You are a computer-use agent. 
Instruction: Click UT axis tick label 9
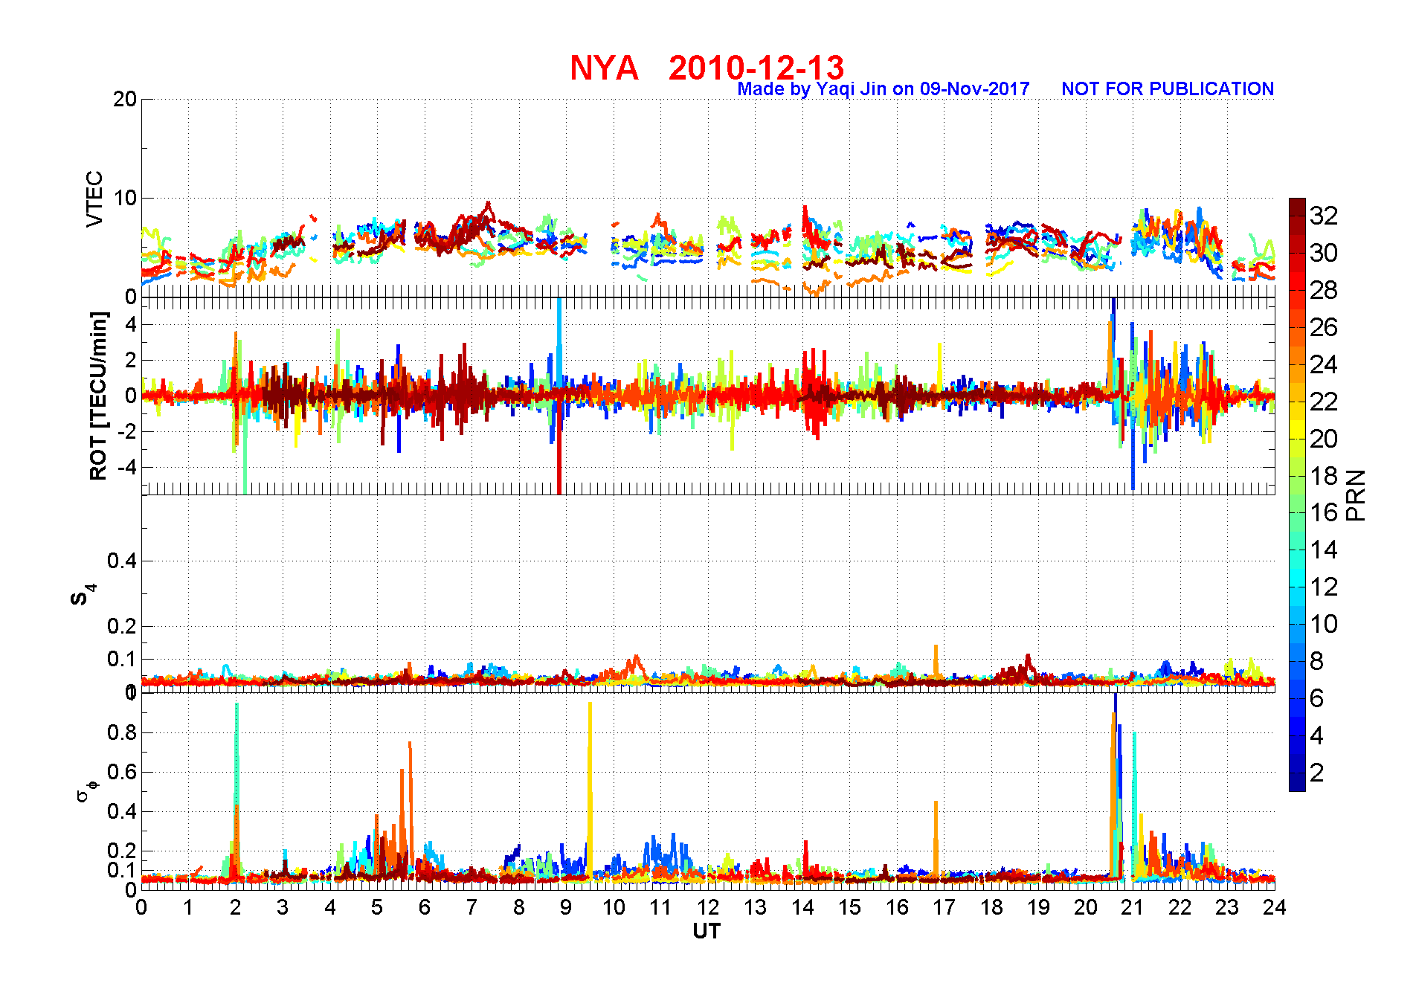click(566, 907)
